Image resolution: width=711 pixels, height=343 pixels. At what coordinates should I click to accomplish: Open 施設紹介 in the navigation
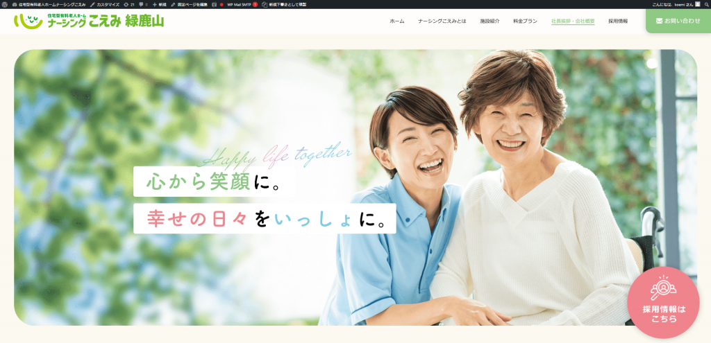point(490,21)
